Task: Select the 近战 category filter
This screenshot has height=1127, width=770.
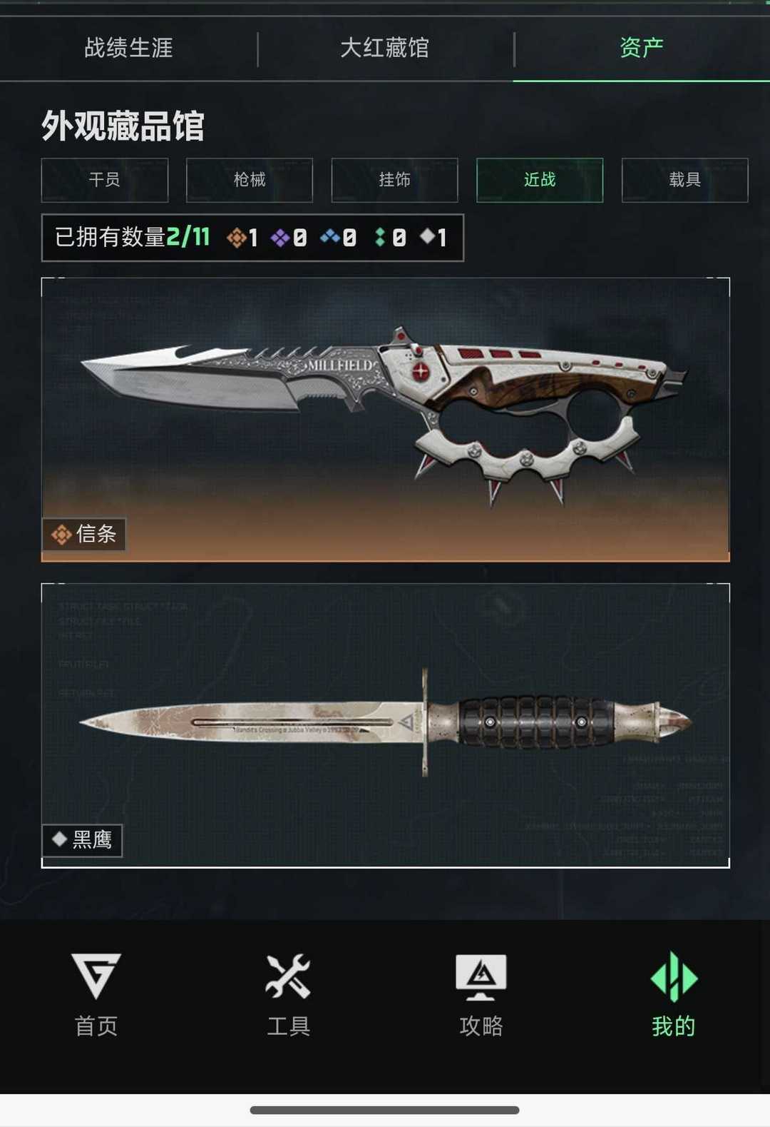Action: click(x=540, y=180)
